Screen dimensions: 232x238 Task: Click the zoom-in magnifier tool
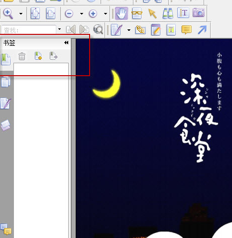tap(8, 13)
